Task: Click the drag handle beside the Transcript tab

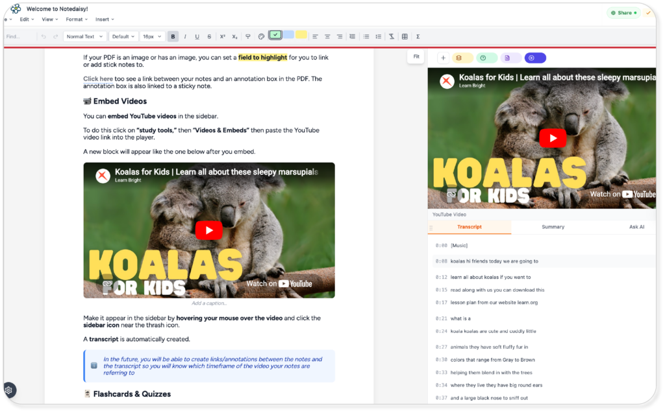Action: [x=431, y=228]
